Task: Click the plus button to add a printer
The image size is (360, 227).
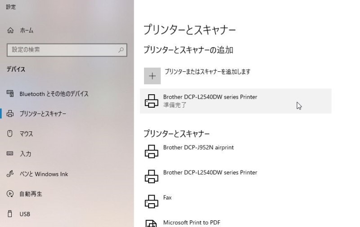Action: pos(152,76)
